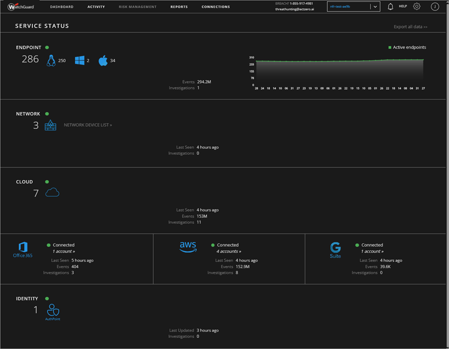
Task: Click the G Suite logo
Action: tap(335, 250)
